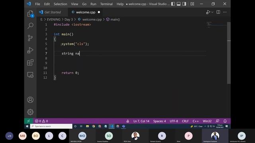Expand the run button dropdown arrow
The width and height of the screenshot is (255, 143).
coord(212,12)
